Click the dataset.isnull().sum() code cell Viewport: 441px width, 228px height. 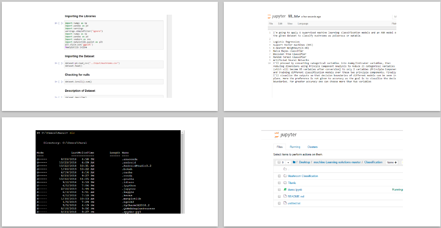click(x=114, y=82)
